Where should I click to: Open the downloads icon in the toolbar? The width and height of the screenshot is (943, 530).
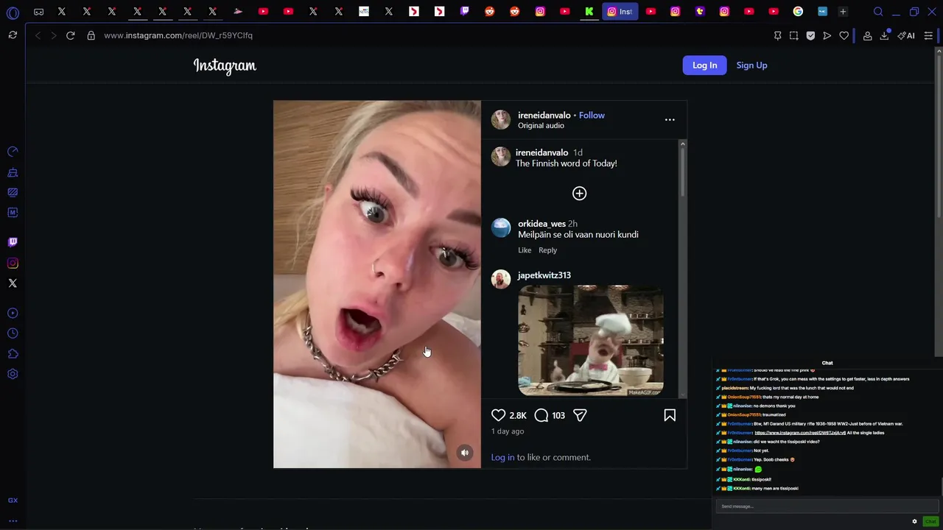click(884, 35)
